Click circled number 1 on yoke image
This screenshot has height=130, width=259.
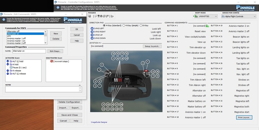99,70
